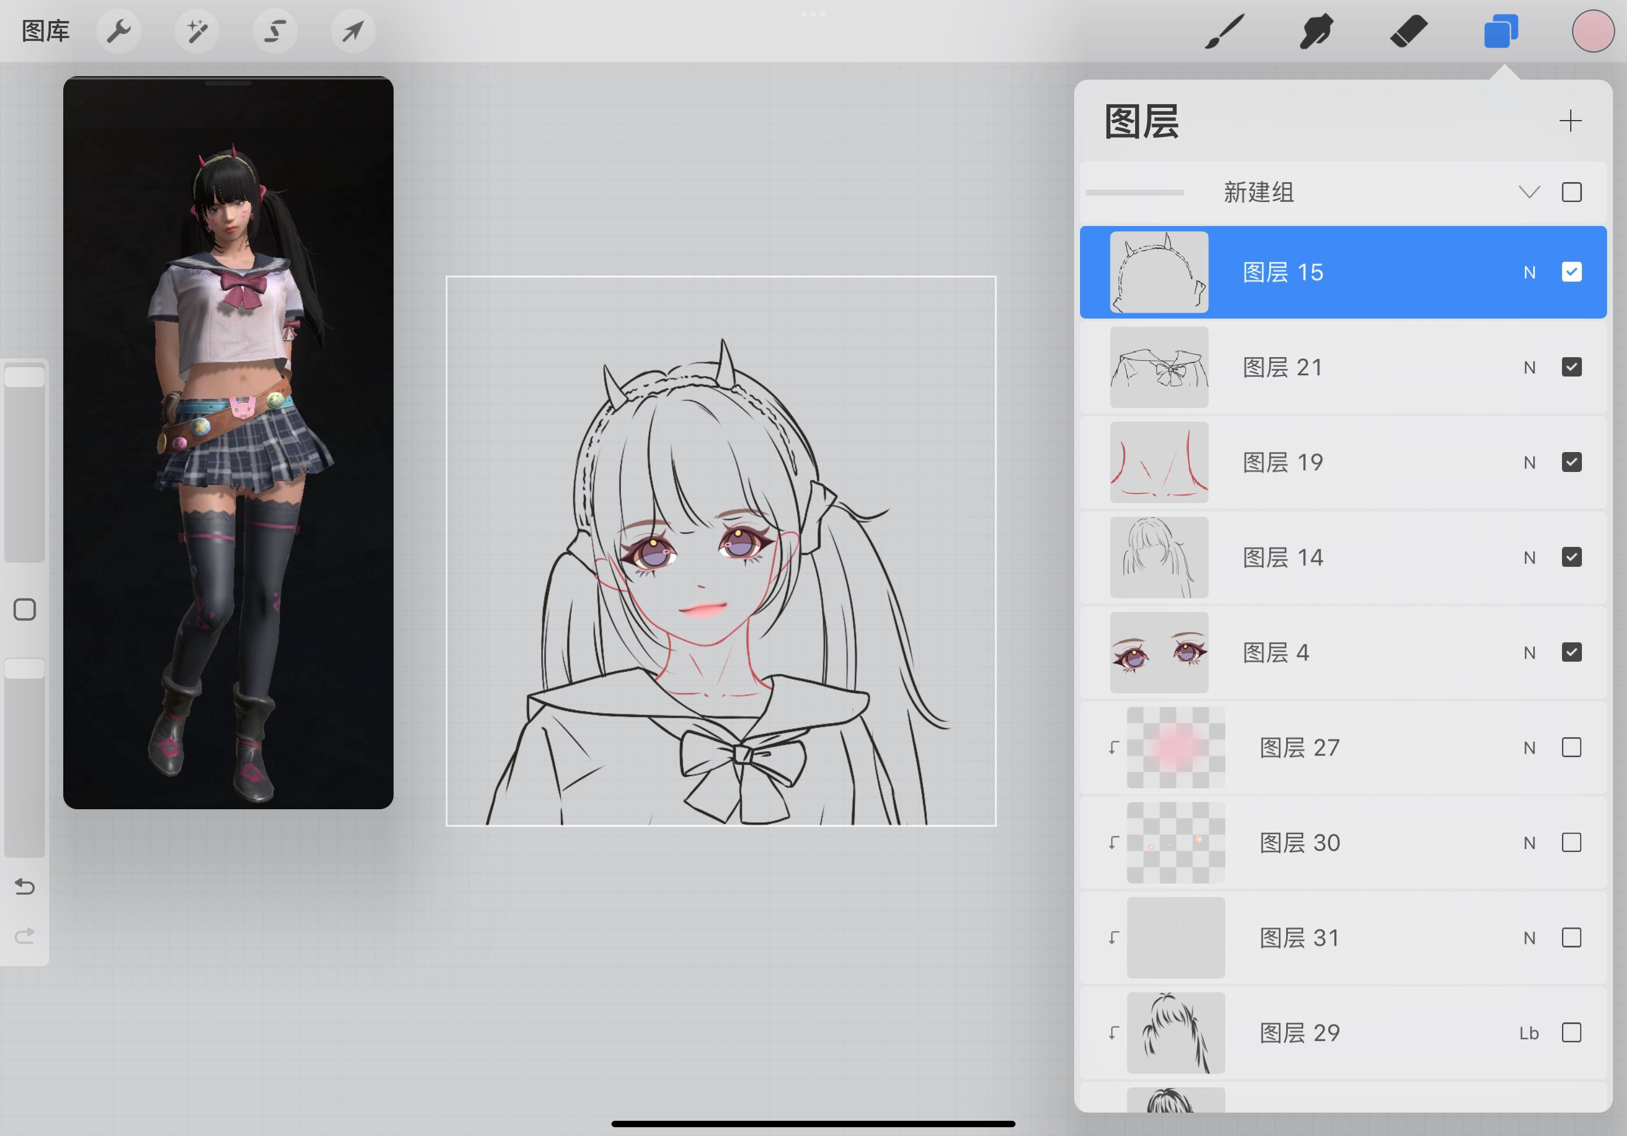Image resolution: width=1627 pixels, height=1136 pixels.
Task: Select 图层 29 hair strands thumbnail
Action: pyautogui.click(x=1175, y=1032)
